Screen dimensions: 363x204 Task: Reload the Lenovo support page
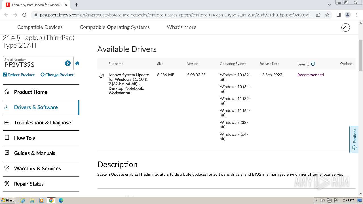point(24,15)
